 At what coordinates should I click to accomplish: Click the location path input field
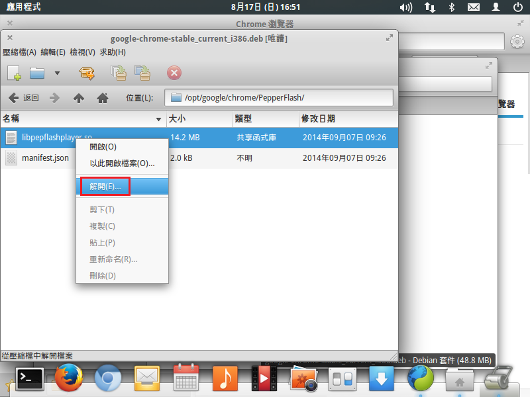pyautogui.click(x=279, y=97)
